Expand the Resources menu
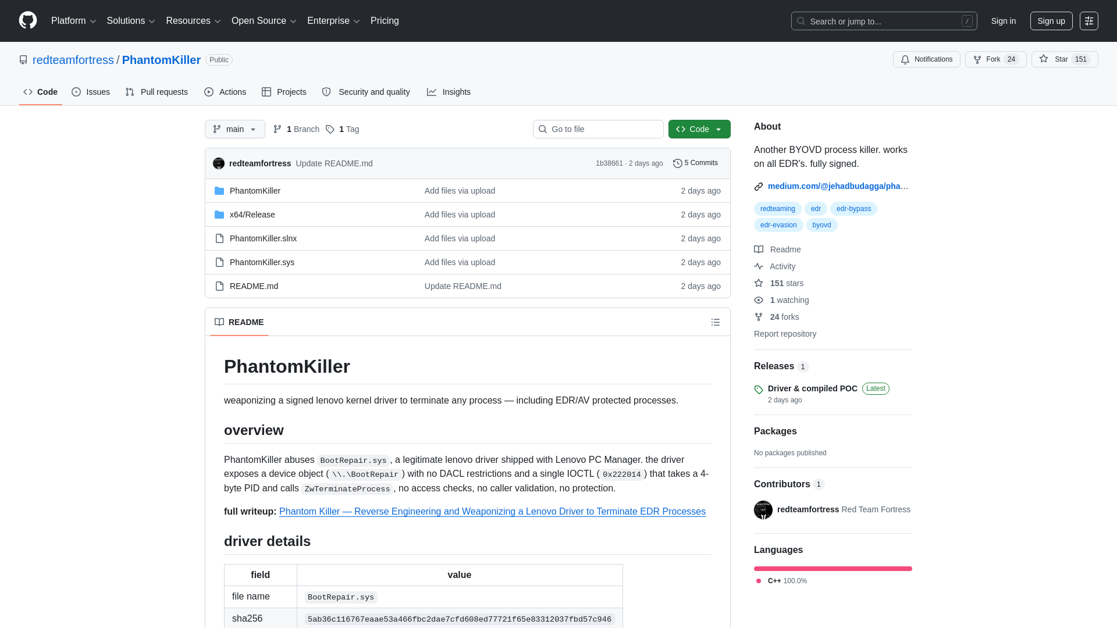 point(193,21)
